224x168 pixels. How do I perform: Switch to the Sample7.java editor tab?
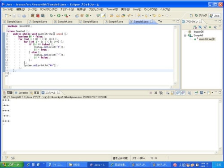(x=116, y=22)
